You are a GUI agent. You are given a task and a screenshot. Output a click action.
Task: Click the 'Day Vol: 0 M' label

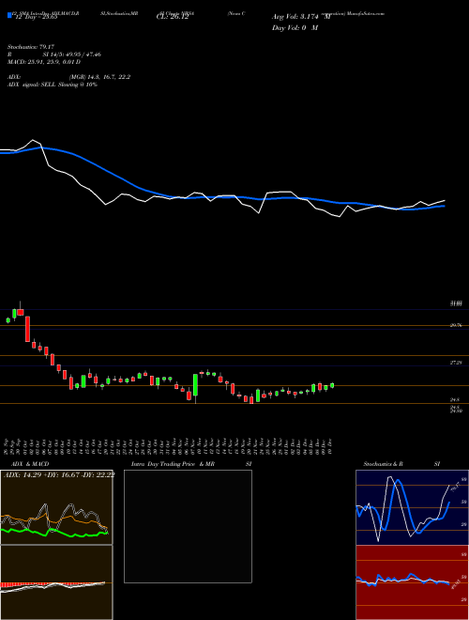(295, 28)
